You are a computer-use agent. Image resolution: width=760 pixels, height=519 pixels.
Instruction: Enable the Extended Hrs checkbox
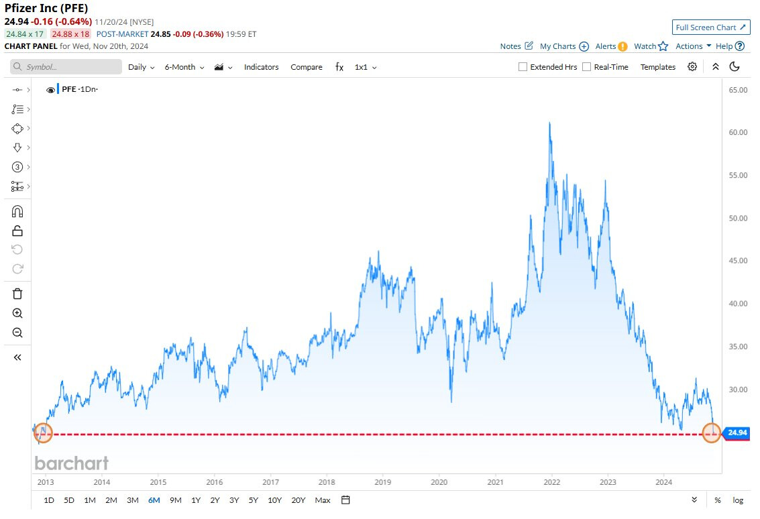pyautogui.click(x=523, y=67)
